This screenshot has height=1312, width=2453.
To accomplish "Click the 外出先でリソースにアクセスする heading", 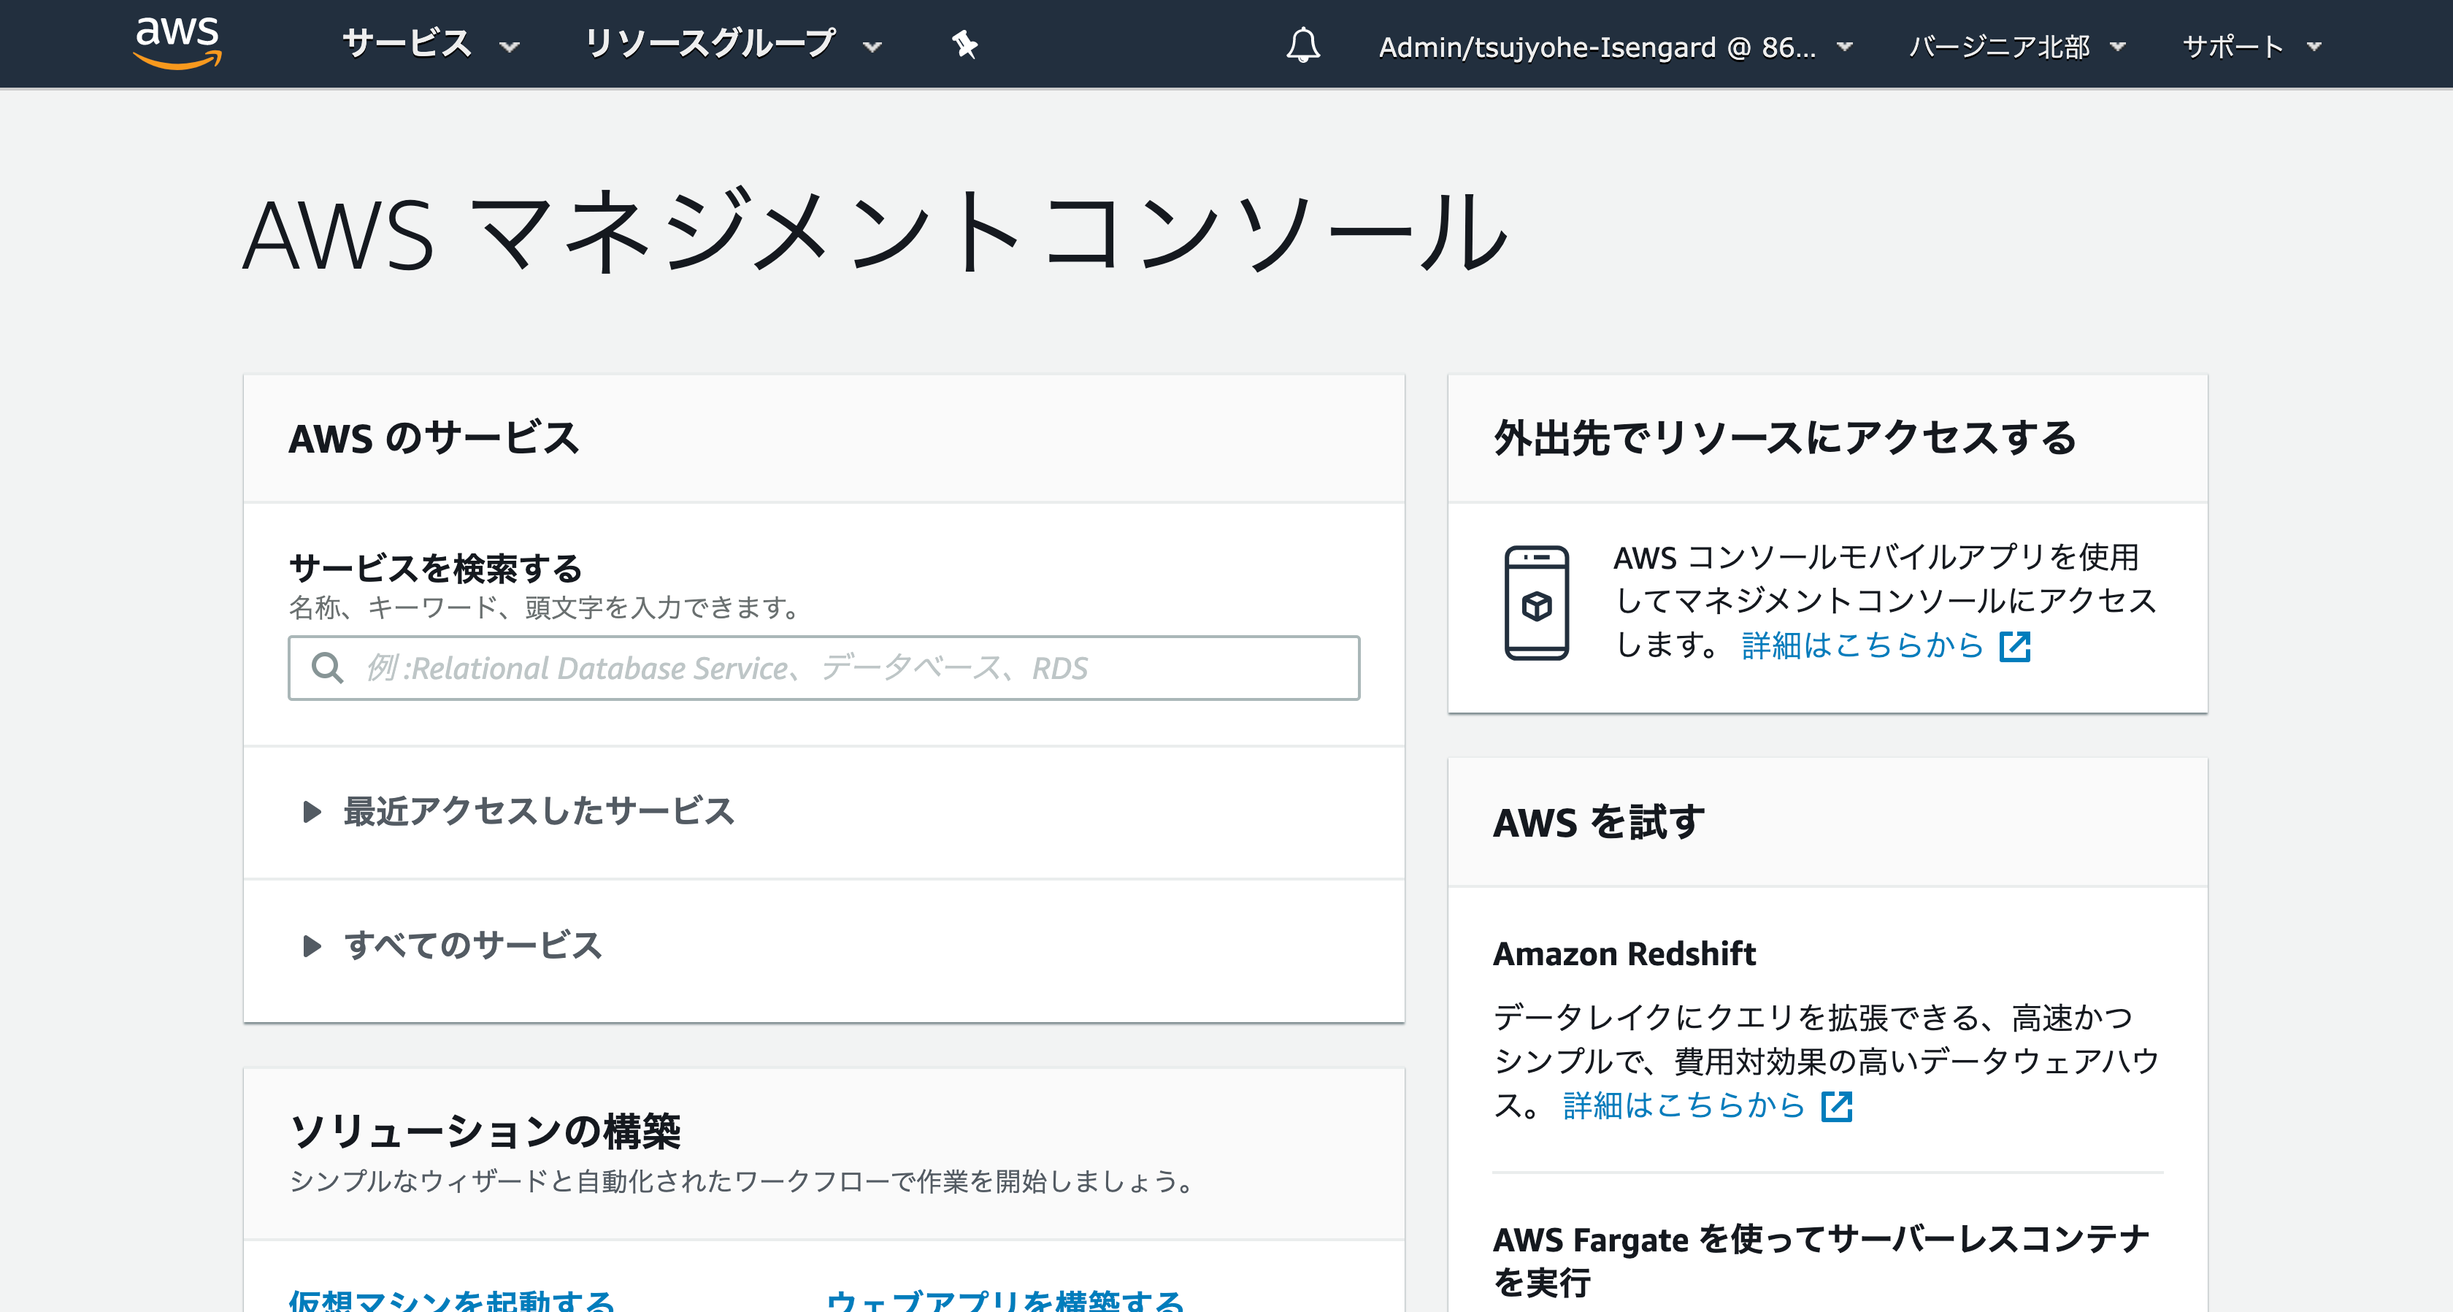I will (1784, 438).
